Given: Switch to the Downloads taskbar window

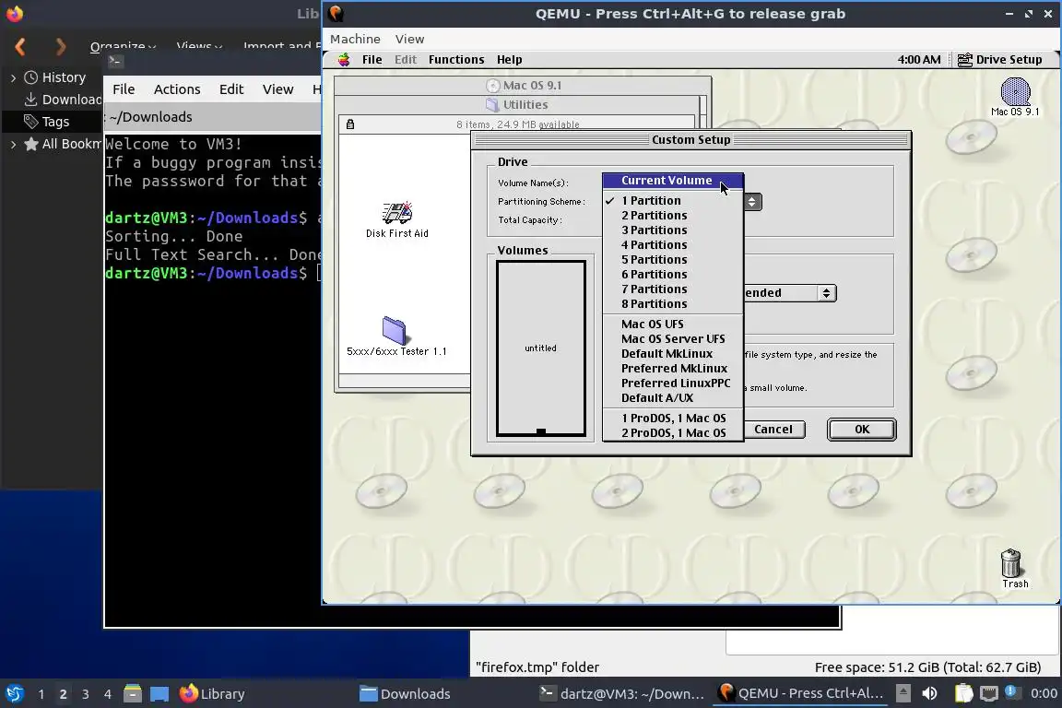Looking at the screenshot, I should tap(405, 694).
